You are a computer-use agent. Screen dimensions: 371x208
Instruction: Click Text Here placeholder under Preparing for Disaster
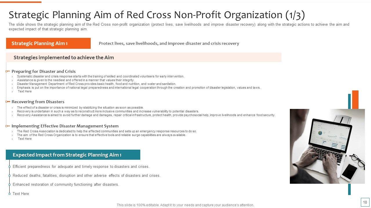[25, 92]
